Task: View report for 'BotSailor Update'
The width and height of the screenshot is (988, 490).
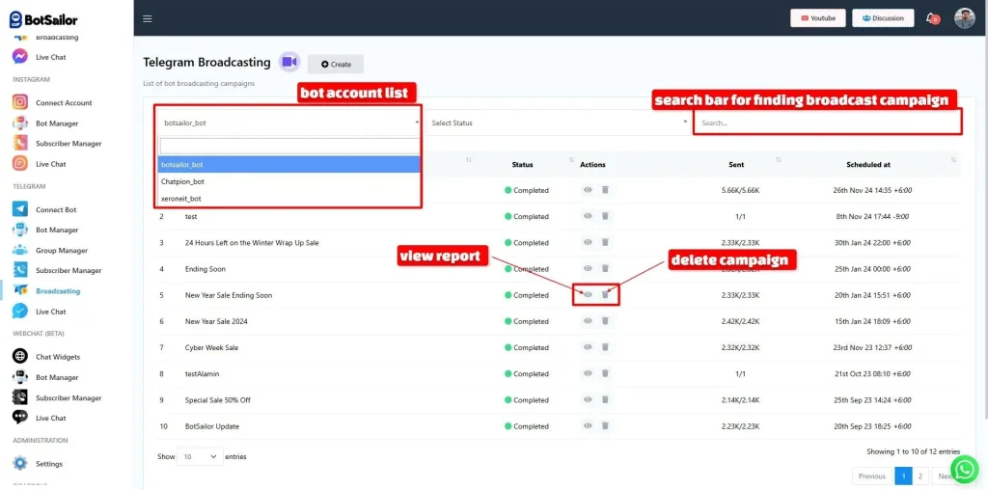Action: tap(588, 425)
